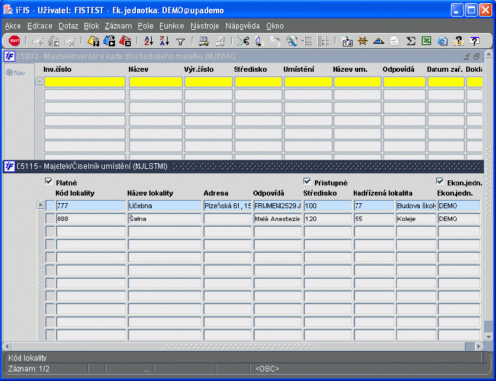Click the iF logo of window 05803
The image size is (496, 381).
[9, 57]
